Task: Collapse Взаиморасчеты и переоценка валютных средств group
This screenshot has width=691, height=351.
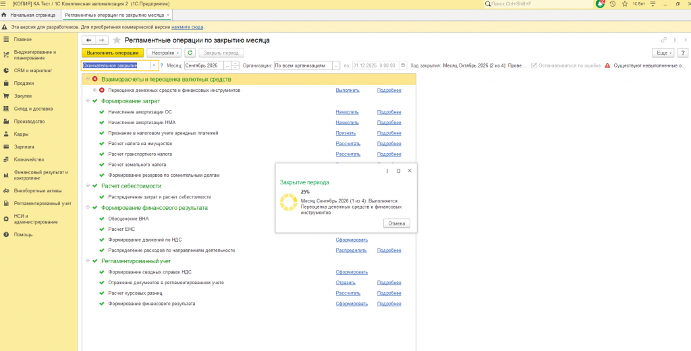Action: (x=88, y=79)
